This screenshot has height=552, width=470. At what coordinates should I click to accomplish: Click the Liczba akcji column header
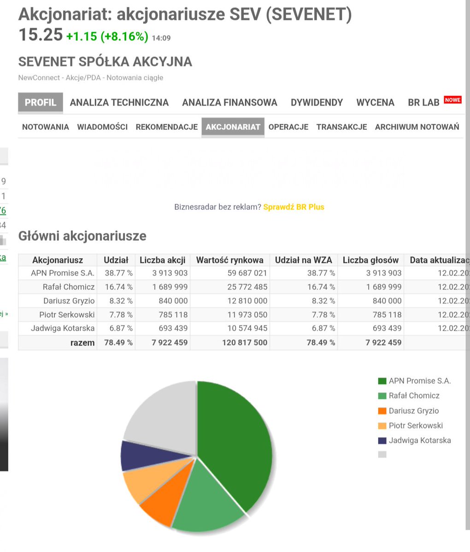tap(162, 260)
